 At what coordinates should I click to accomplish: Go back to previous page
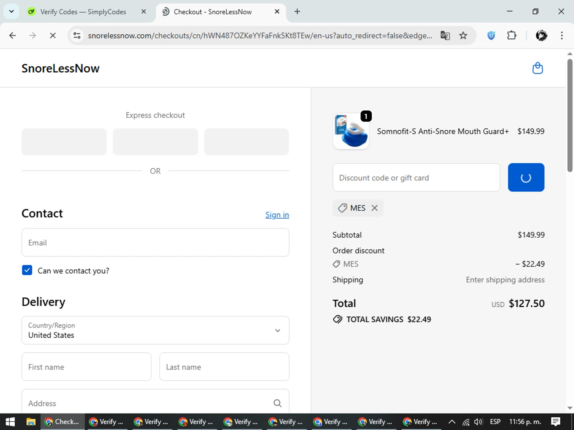[13, 36]
